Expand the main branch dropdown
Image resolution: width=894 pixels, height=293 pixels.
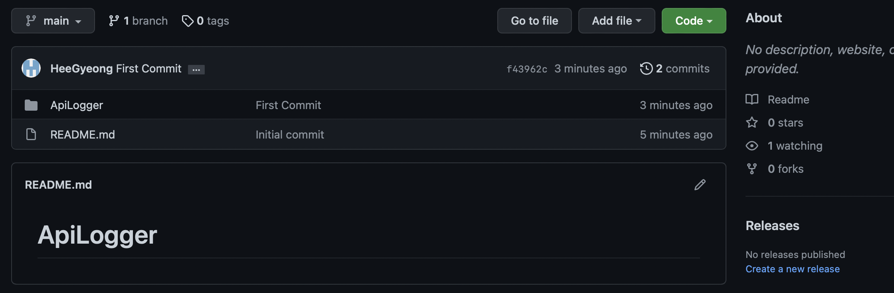tap(53, 21)
